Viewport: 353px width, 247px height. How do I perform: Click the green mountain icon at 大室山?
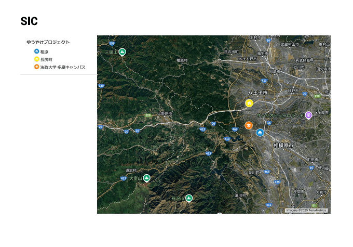tap(147, 178)
